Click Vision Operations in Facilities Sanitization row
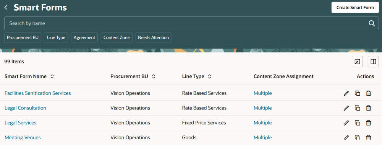Image resolution: width=382 pixels, height=145 pixels. 130,93
